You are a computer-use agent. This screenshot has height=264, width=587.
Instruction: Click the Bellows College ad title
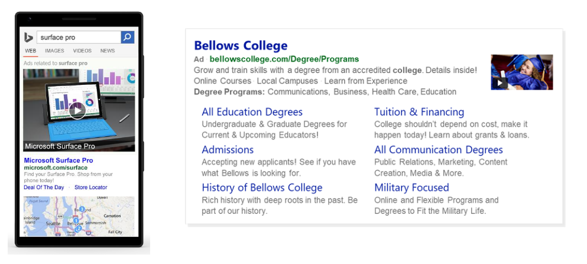click(241, 45)
